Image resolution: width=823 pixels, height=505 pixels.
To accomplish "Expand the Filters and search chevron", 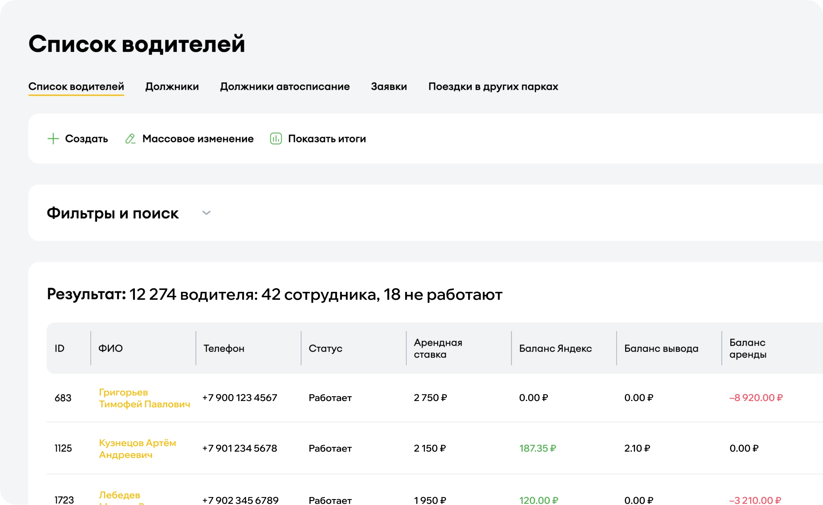I will [x=206, y=213].
